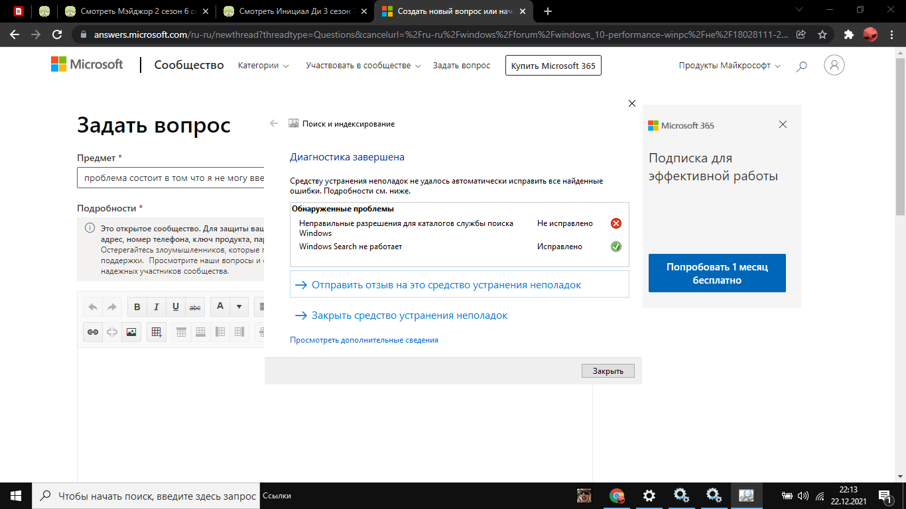Open the account sign-in avatar
Screen dimensions: 906x509
[834, 65]
